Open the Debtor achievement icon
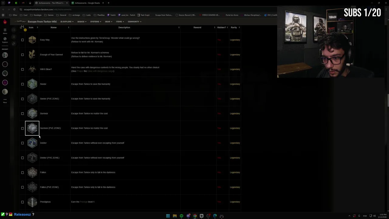 click(x=32, y=143)
